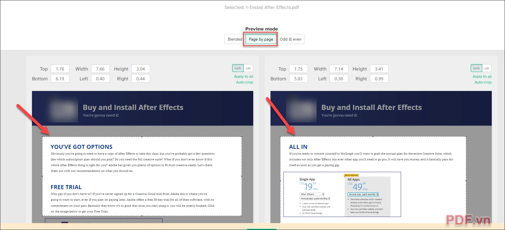This screenshot has width=505, height=230.
Task: Click right-middle crop handle on second page
Action: click(x=466, y=180)
